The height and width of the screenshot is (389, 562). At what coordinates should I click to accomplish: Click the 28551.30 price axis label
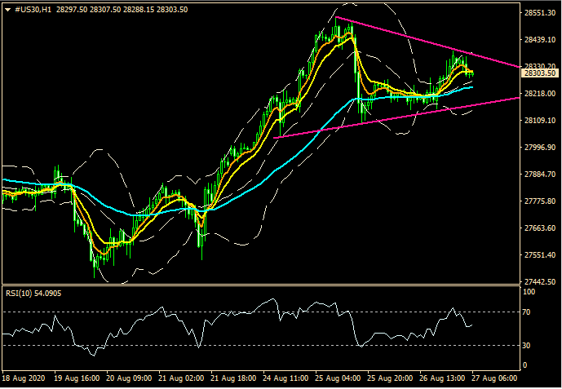pos(539,13)
